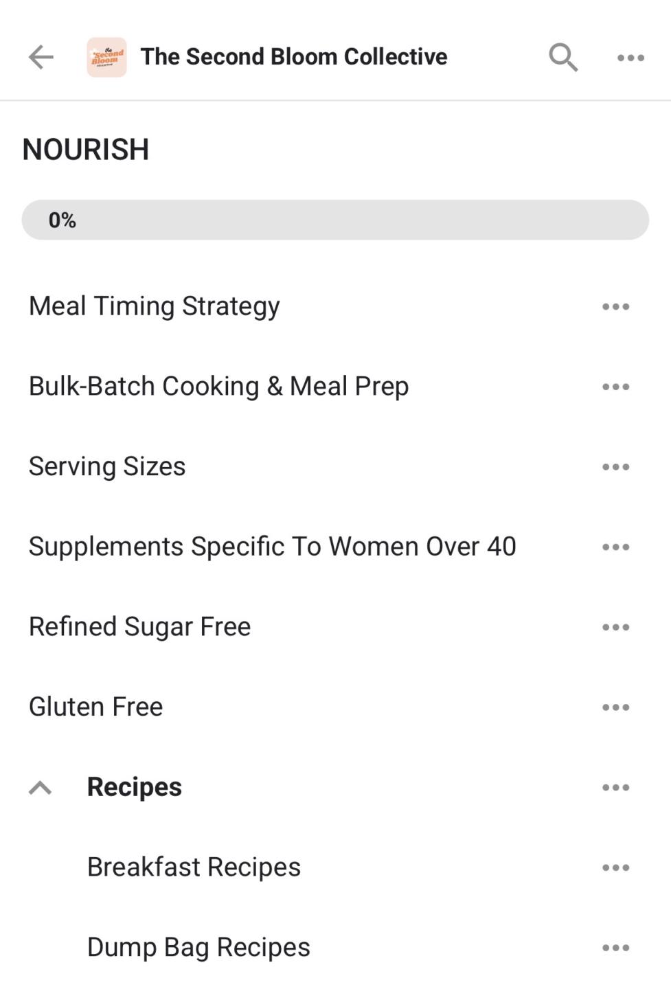Open options for Supplements Specific To Women
Viewport: 671px width, 989px height.
pos(615,547)
